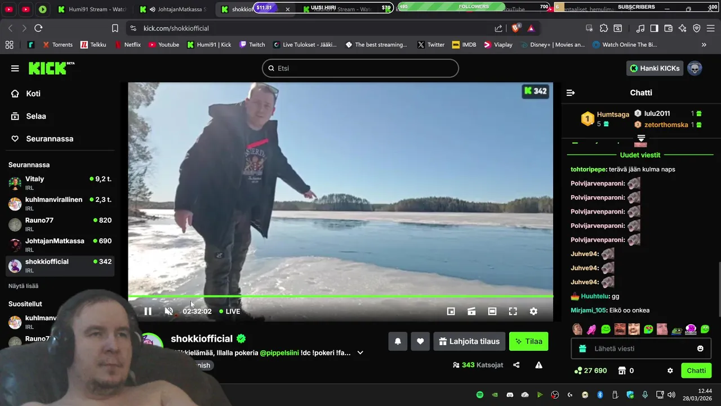The height and width of the screenshot is (406, 721).
Task: Show more bookmarks with double chevron
Action: pyautogui.click(x=704, y=45)
